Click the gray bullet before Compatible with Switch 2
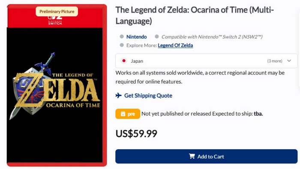300x169 pixels. tap(157, 36)
